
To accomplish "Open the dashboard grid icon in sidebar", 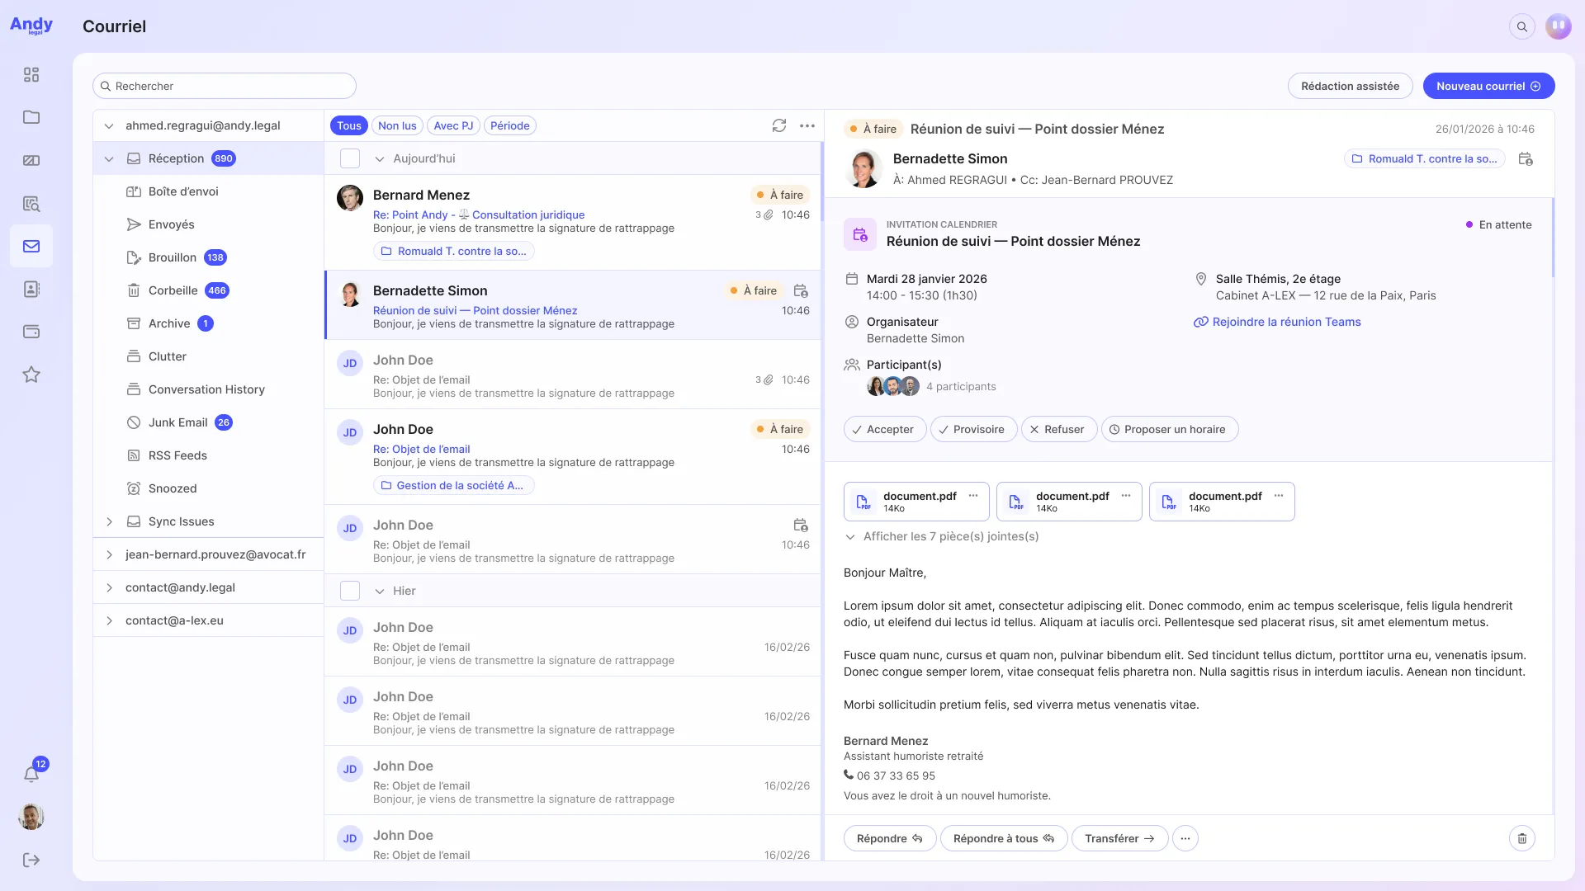I will point(31,75).
